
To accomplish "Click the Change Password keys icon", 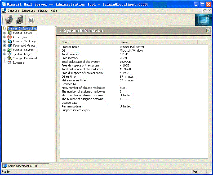I will pos(10,59).
